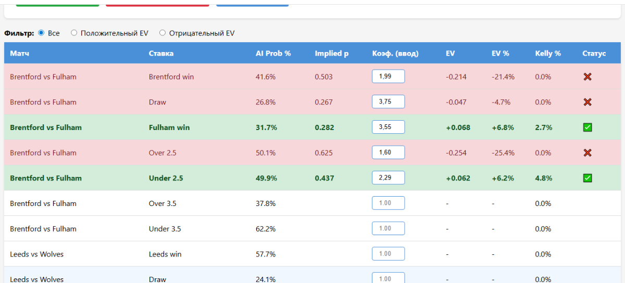
Task: Focus the Under 2.5 odds field 2,29
Action: point(388,178)
